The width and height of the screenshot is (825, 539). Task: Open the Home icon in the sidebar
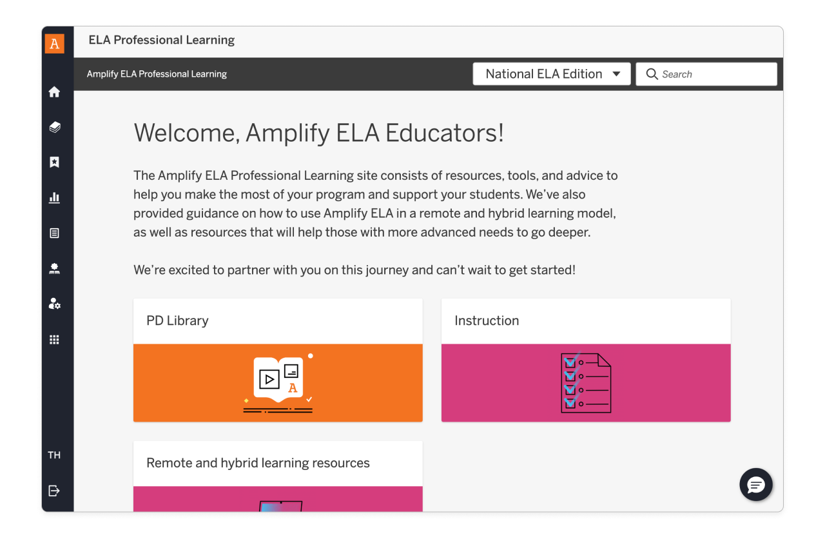coord(55,92)
